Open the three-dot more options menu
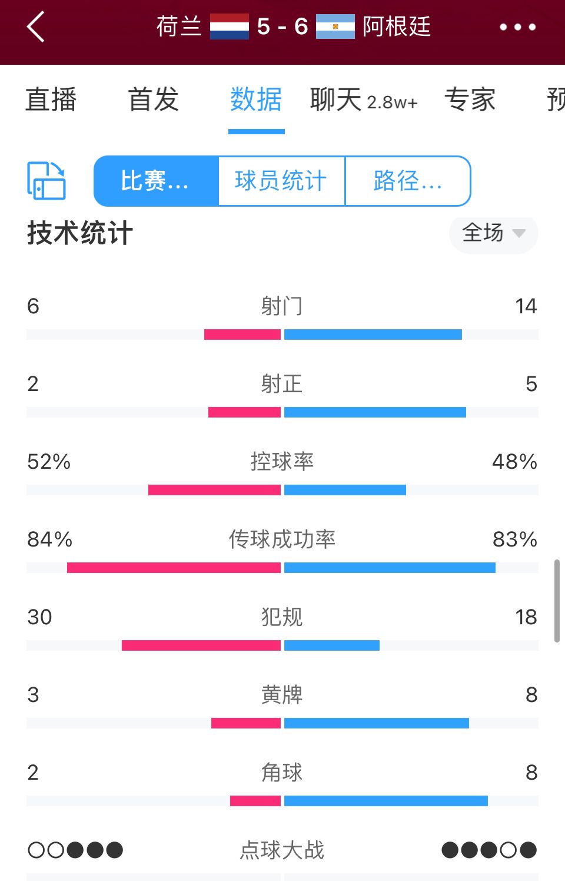This screenshot has height=881, width=565. 518,27
